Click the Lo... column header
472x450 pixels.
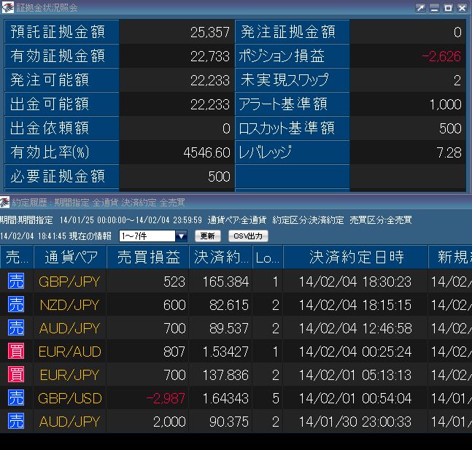pyautogui.click(x=268, y=257)
